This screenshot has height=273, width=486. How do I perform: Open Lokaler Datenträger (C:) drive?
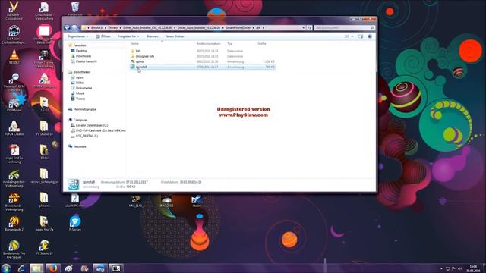[92, 125]
